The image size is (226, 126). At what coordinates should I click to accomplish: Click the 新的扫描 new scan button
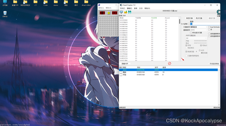189,18
